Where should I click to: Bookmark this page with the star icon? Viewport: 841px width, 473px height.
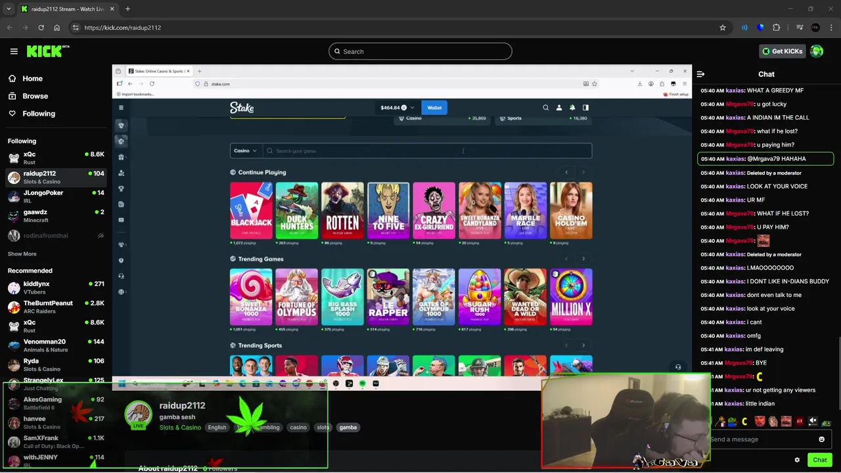point(723,28)
